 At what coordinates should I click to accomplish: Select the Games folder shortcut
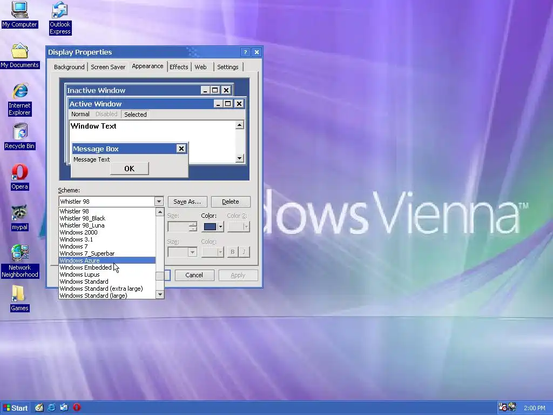20,298
